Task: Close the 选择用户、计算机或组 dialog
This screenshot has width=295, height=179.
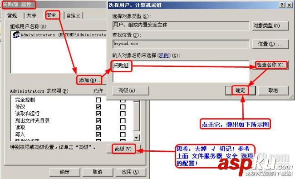Action: pyautogui.click(x=289, y=5)
